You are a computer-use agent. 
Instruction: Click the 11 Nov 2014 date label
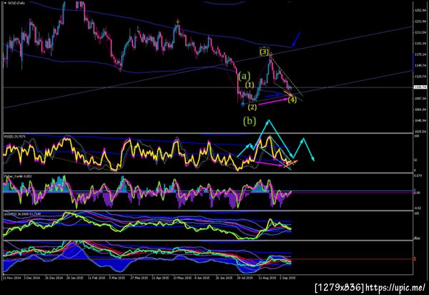(11, 278)
